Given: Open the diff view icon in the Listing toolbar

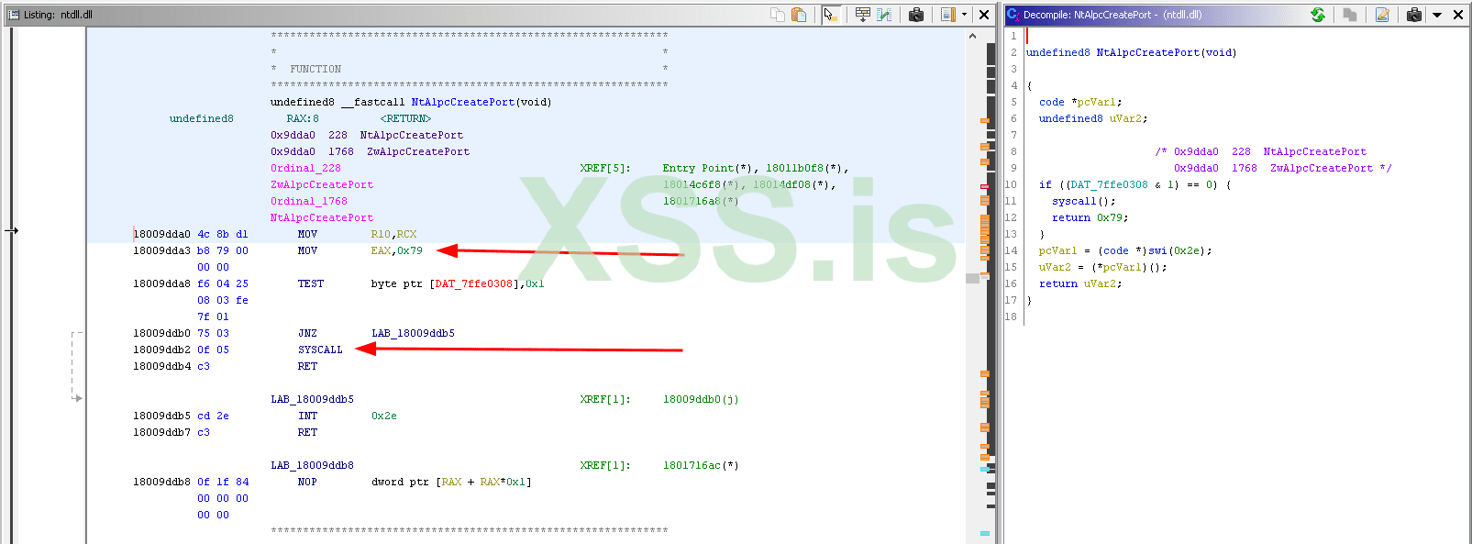Looking at the screenshot, I should click(x=884, y=14).
